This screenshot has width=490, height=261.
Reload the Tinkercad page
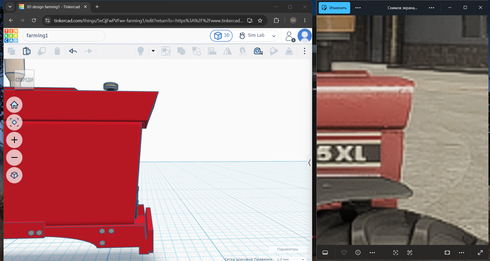(34, 20)
